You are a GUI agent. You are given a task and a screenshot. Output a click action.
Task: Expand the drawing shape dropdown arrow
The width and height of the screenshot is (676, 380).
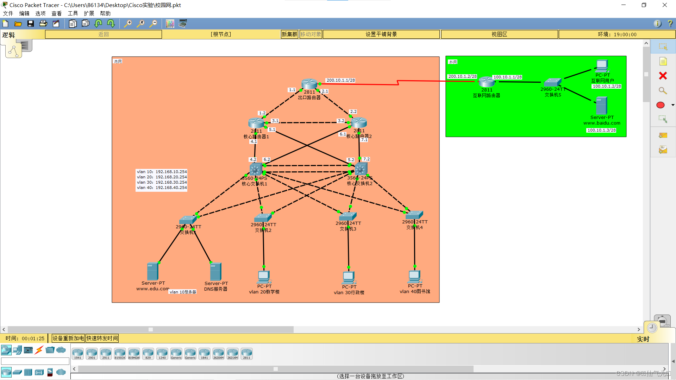pos(672,105)
